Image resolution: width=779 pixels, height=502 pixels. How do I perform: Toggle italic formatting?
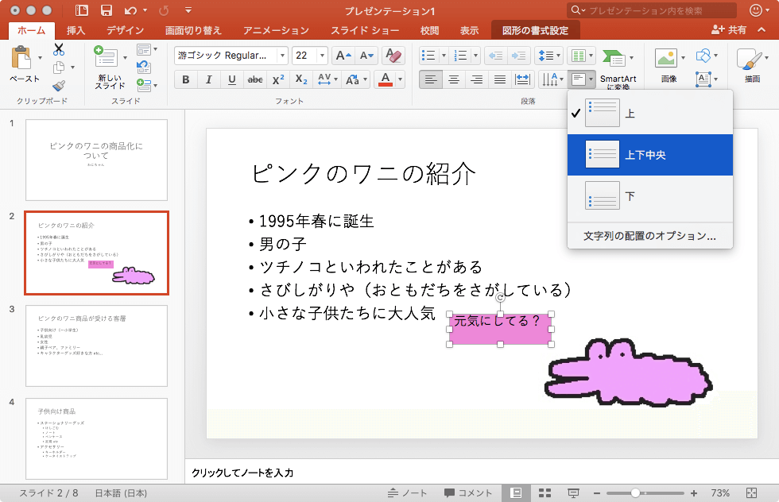(209, 79)
